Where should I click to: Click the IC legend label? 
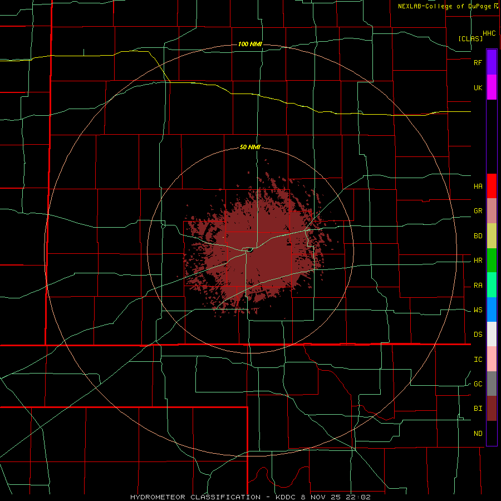click(478, 360)
